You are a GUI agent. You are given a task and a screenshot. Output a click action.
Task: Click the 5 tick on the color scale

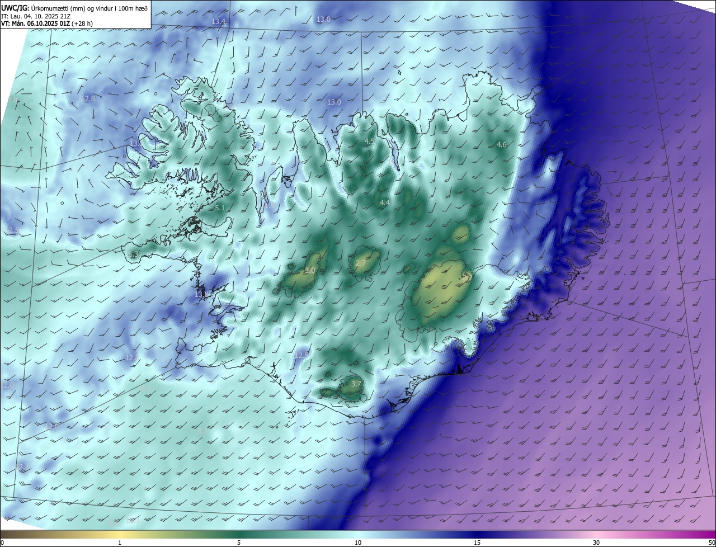[x=239, y=543]
